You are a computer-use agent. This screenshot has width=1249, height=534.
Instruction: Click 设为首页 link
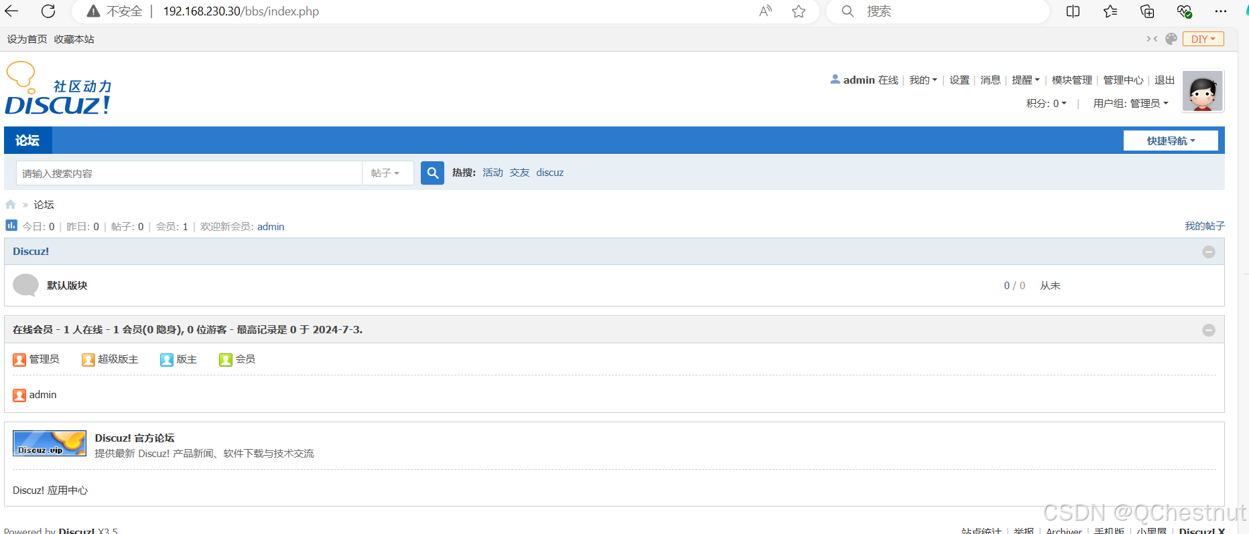pyautogui.click(x=27, y=39)
